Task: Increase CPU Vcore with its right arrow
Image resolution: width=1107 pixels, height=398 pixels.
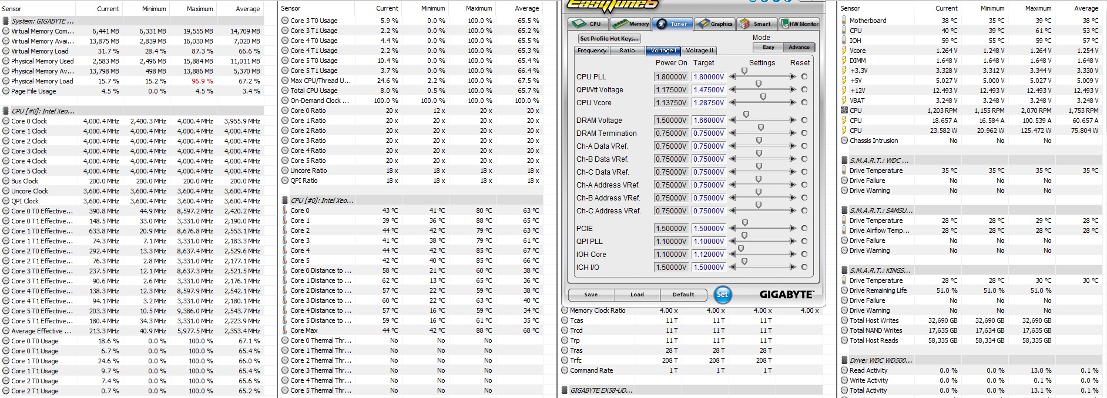Action: point(793,102)
